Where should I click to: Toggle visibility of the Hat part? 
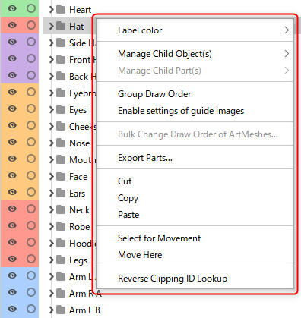point(12,25)
